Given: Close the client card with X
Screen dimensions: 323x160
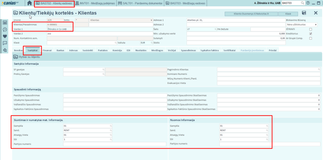Looking at the screenshot, I should pyautogui.click(x=315, y=13).
